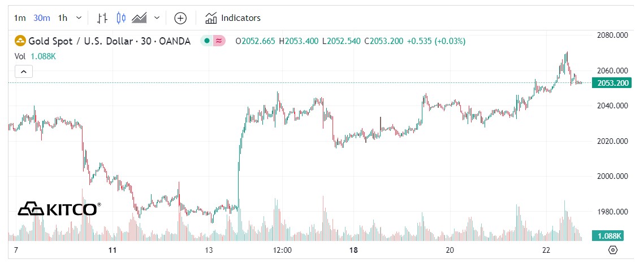The width and height of the screenshot is (635, 272).
Task: Toggle the green market open status dot
Action: click(x=207, y=41)
